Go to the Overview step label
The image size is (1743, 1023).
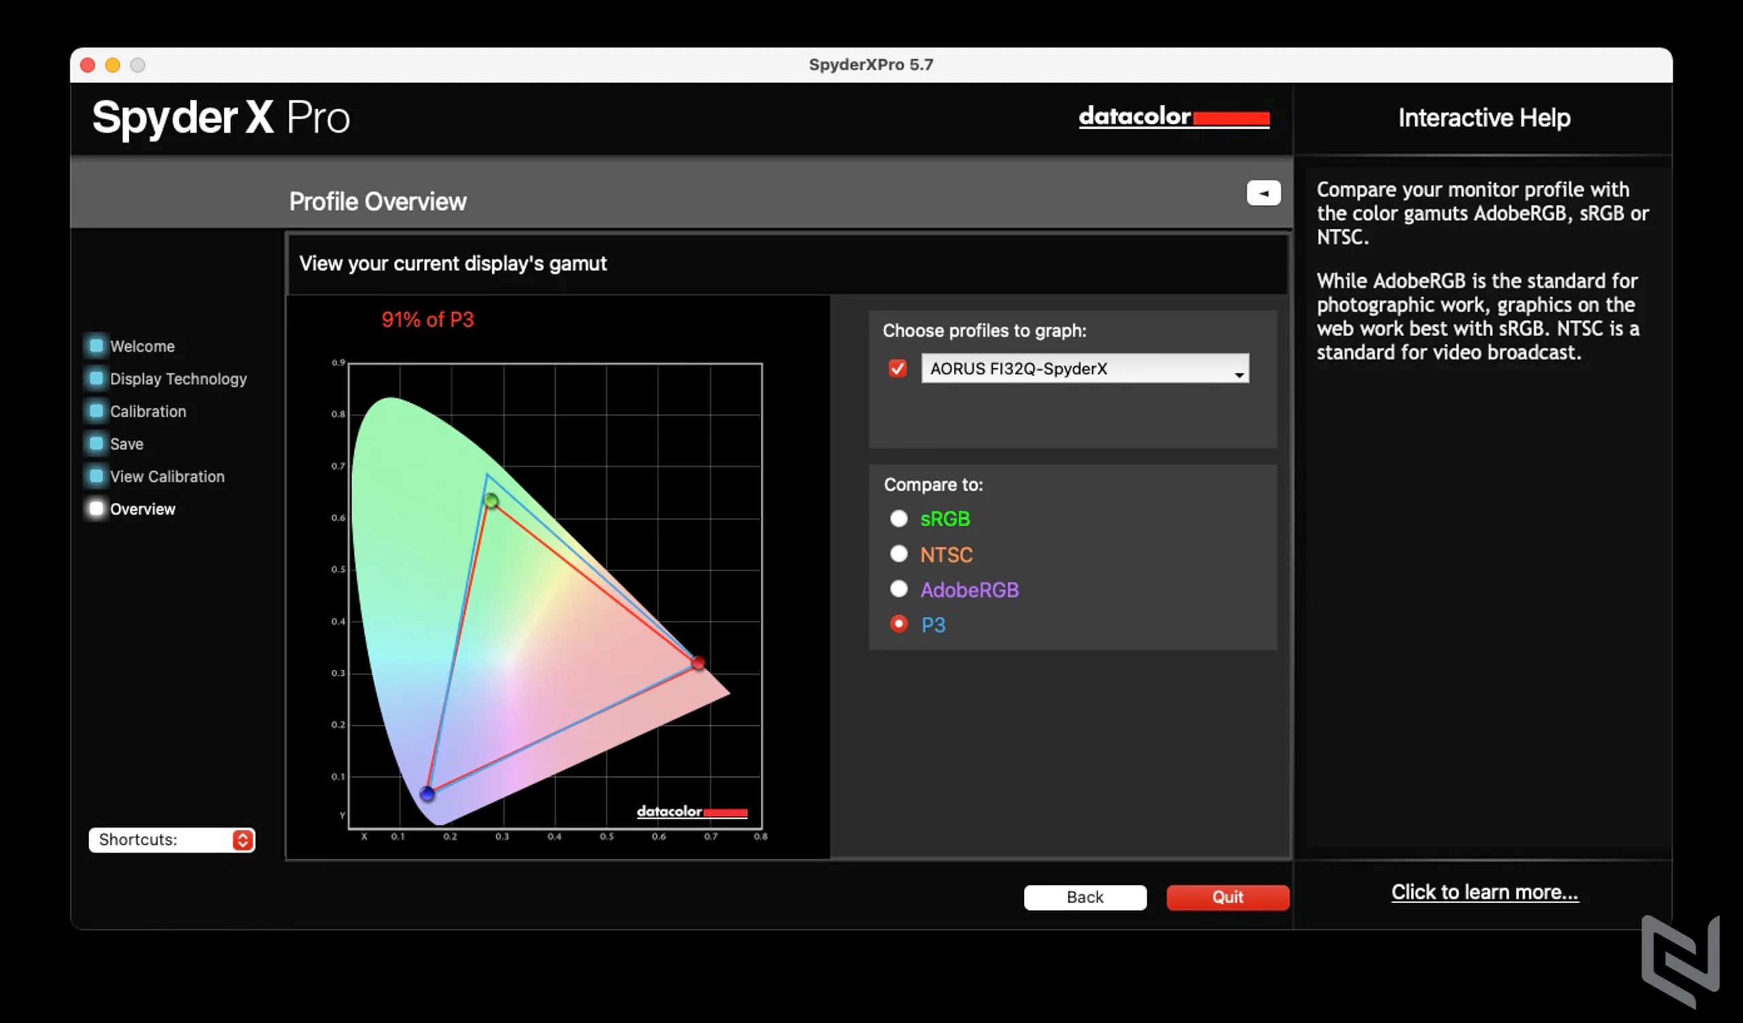tap(142, 508)
